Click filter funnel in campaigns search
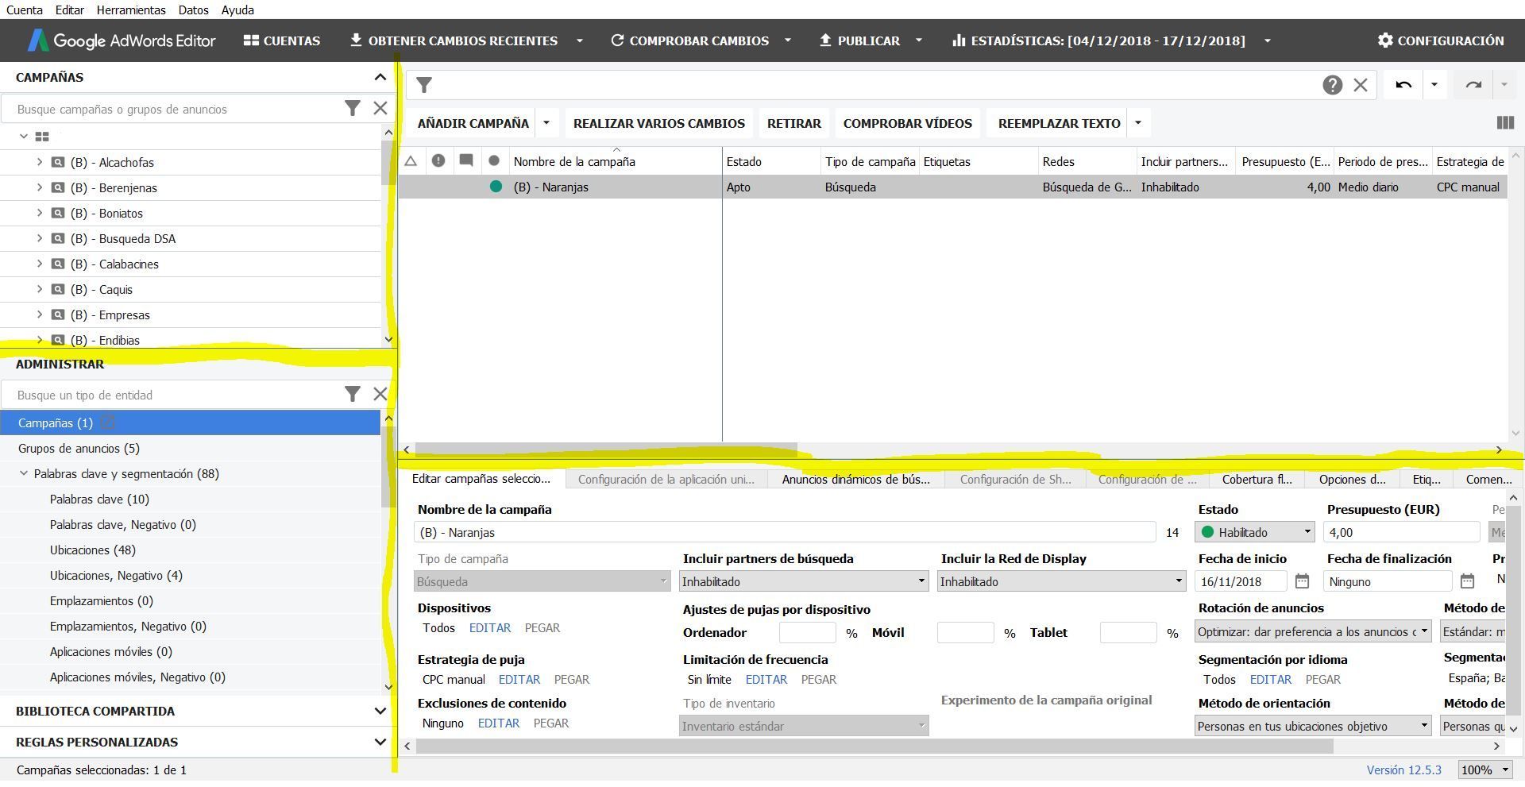The width and height of the screenshot is (1525, 787). coord(352,109)
